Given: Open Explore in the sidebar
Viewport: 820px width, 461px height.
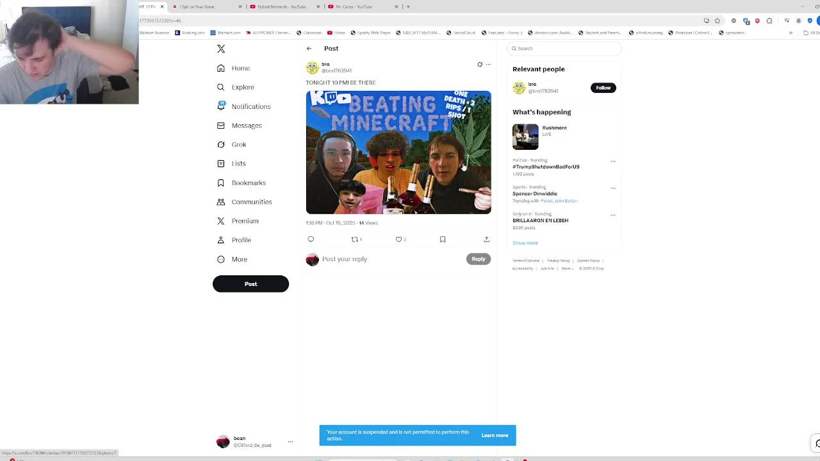Looking at the screenshot, I should [235, 87].
